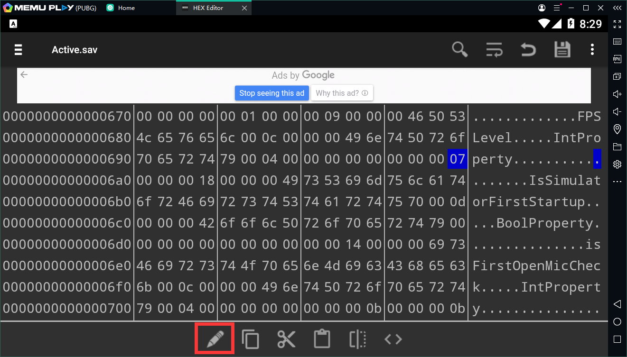Click the copy icon in bottom toolbar

tap(250, 339)
